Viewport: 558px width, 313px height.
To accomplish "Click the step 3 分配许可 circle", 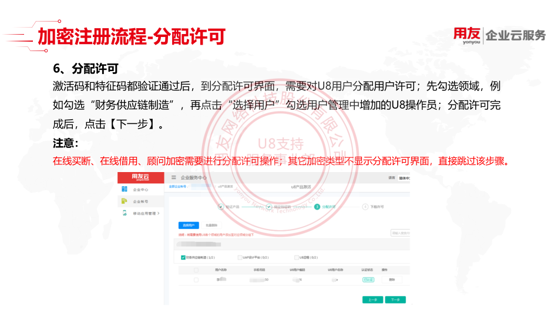I will click(x=317, y=207).
